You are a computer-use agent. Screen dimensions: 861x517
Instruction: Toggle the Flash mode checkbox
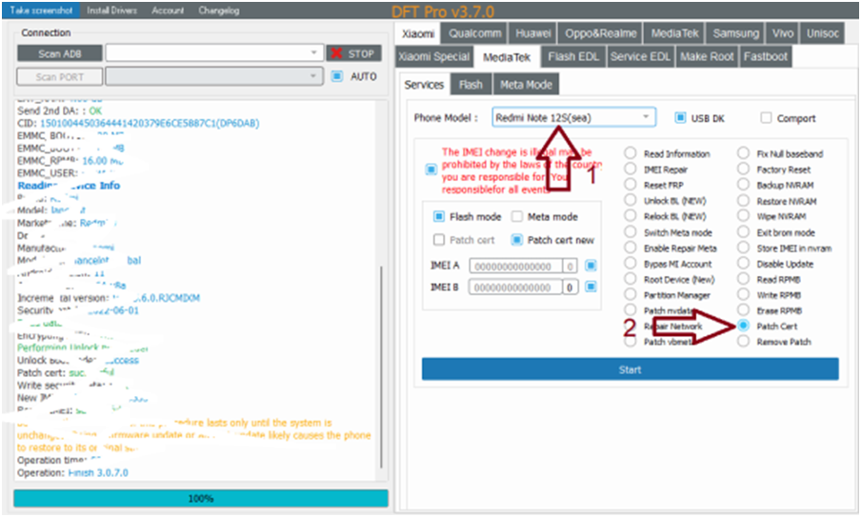439,216
